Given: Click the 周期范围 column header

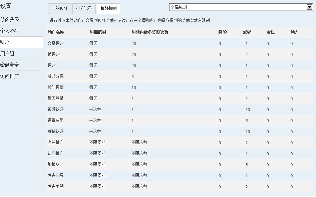Looking at the screenshot, I should click(x=97, y=32).
